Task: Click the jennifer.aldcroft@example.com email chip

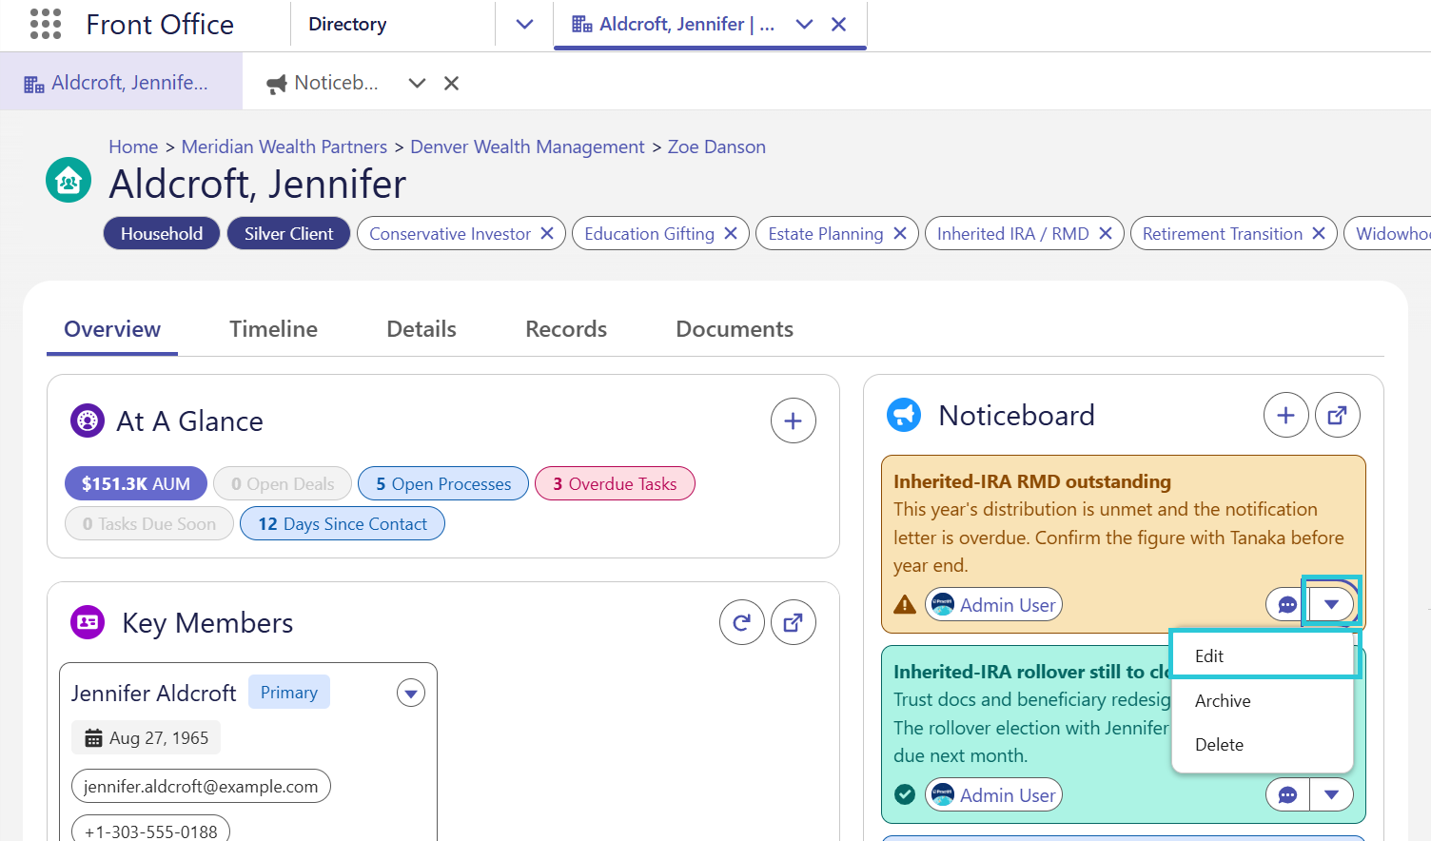Action: tap(201, 787)
